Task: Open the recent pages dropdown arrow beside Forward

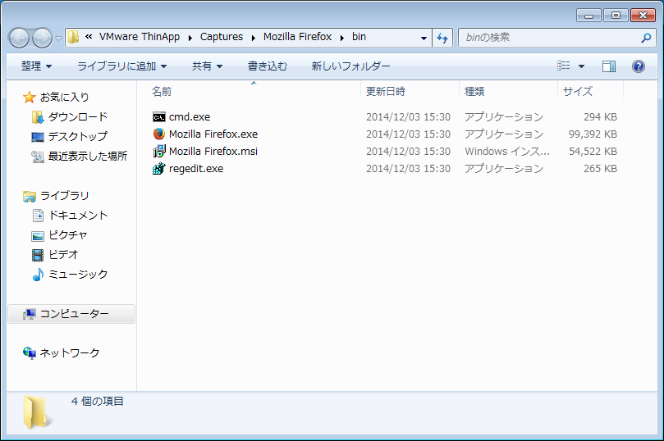Action: (x=59, y=39)
